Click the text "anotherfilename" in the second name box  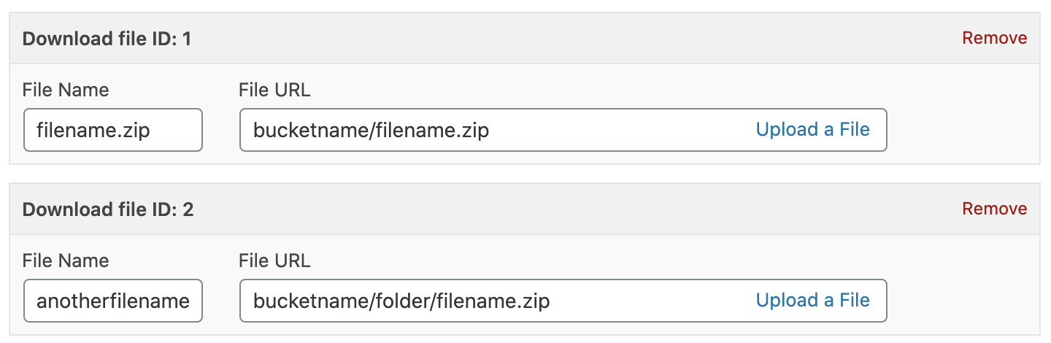(x=113, y=301)
